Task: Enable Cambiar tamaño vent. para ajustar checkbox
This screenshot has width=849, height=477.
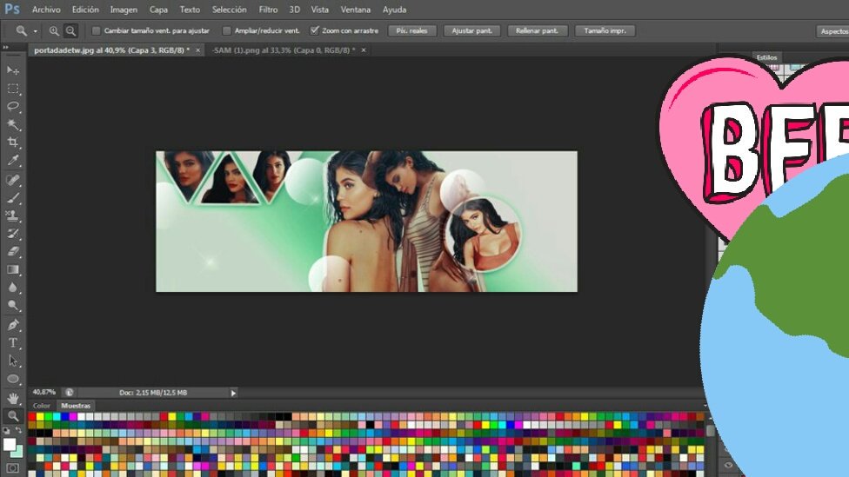Action: (x=97, y=30)
